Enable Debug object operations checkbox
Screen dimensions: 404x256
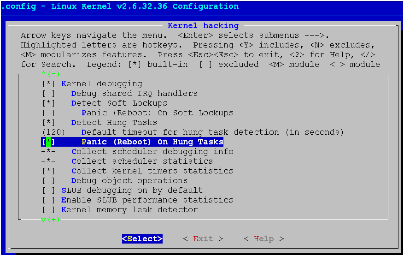48,181
